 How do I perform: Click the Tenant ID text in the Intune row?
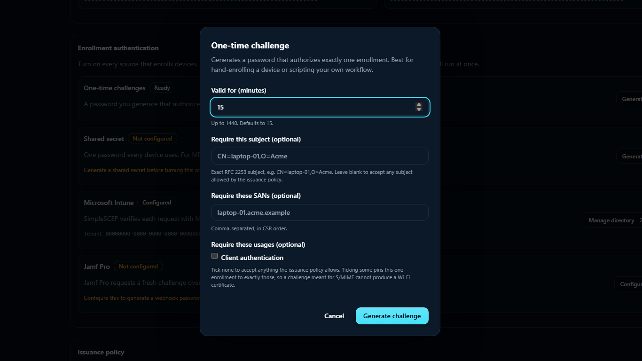[x=142, y=234]
